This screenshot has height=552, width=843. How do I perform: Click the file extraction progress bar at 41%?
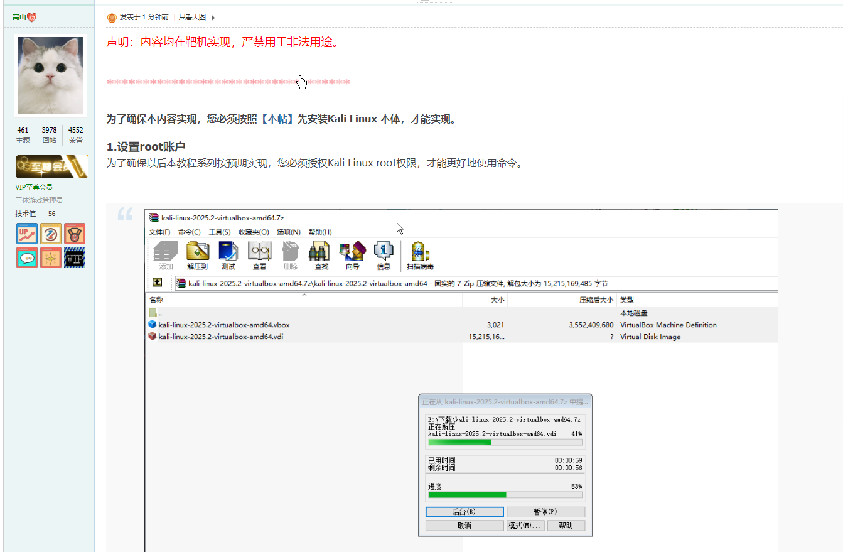505,442
